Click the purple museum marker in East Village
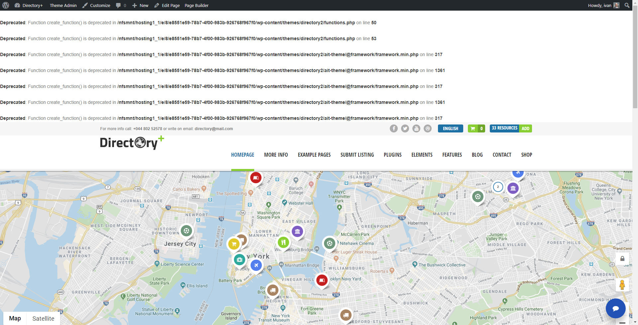The image size is (638, 325). pyautogui.click(x=297, y=231)
